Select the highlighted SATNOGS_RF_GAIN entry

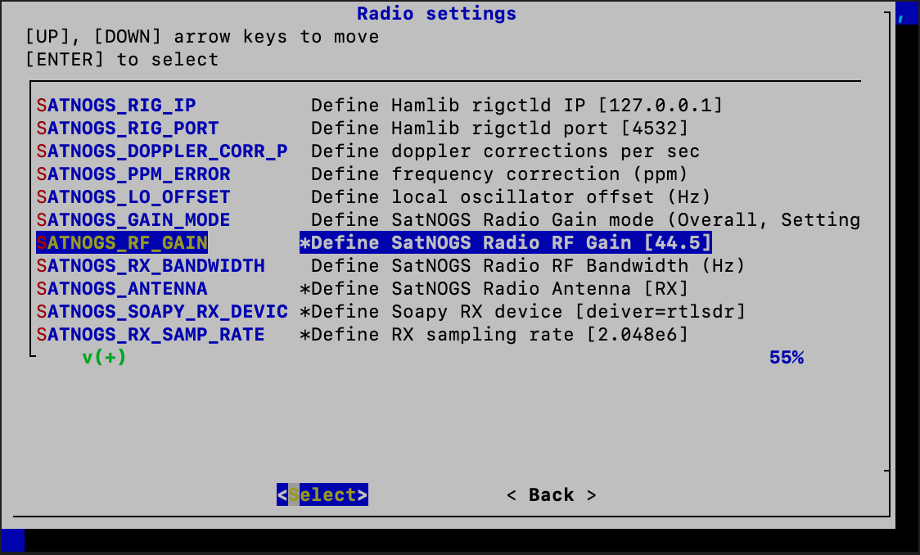click(120, 242)
